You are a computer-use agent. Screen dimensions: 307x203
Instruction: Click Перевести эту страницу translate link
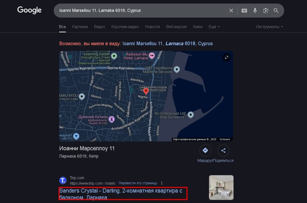[x=138, y=183]
